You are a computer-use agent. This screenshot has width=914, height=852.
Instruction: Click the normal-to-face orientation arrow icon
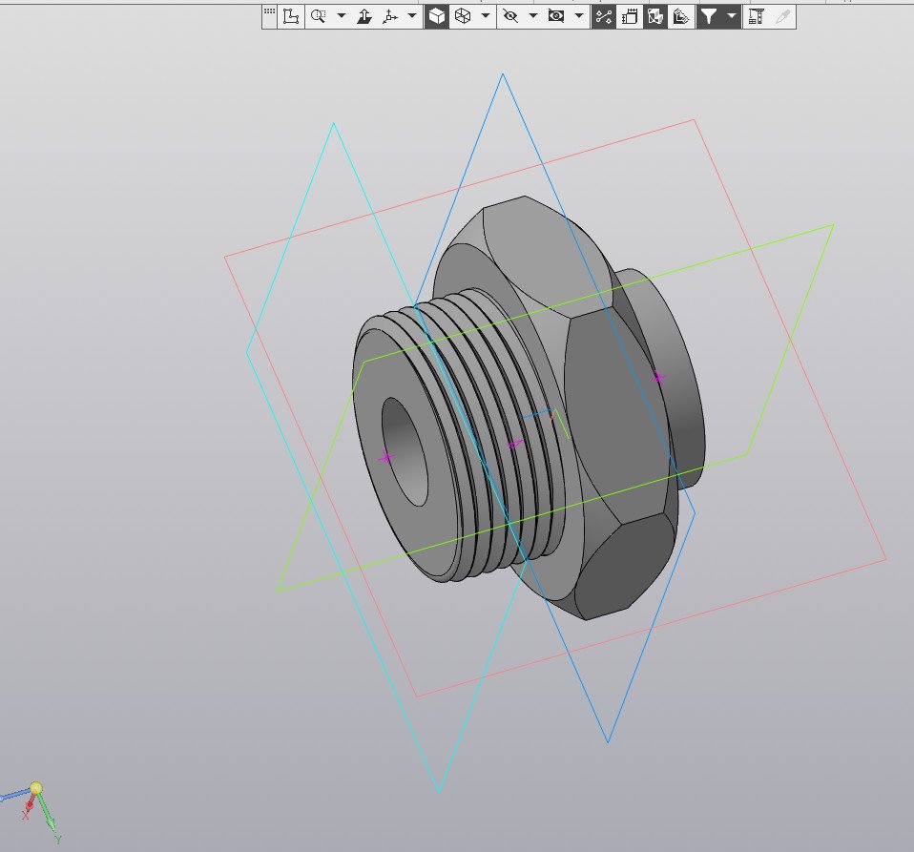(364, 16)
